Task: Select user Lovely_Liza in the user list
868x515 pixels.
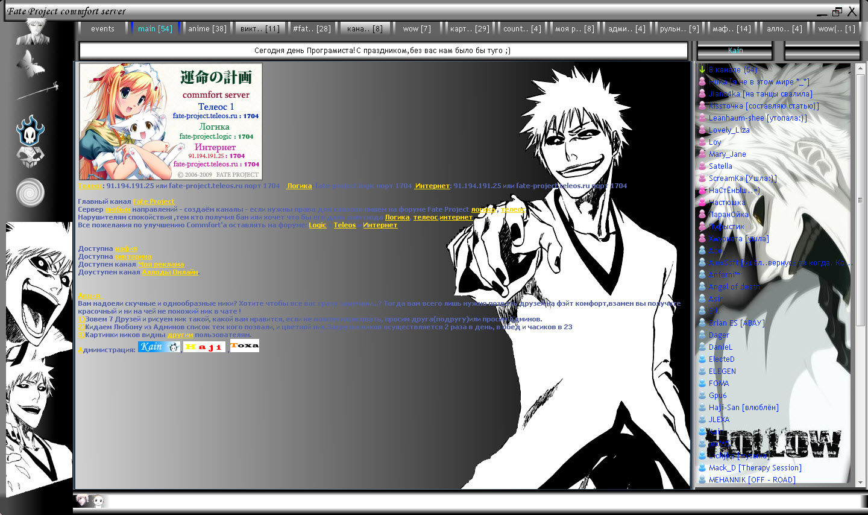Action: [x=729, y=130]
